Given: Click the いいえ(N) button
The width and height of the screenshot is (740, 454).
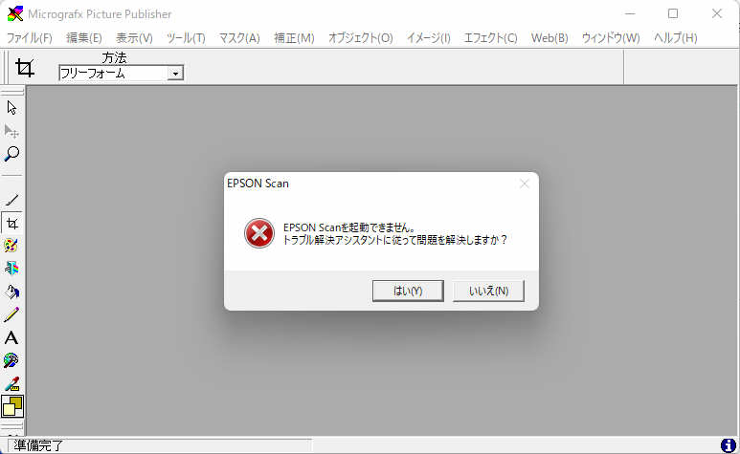Looking at the screenshot, I should tap(488, 291).
